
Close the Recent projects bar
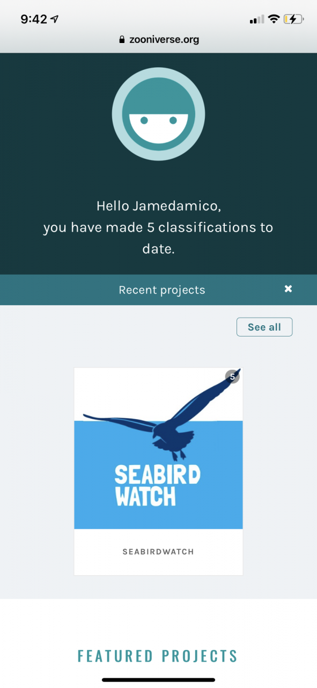click(x=288, y=289)
